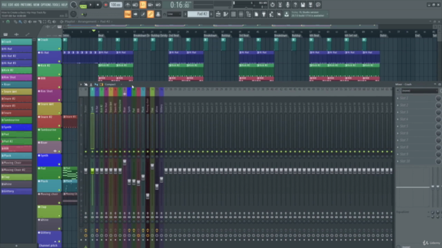Select the Crash pattern in picker

pyautogui.click(x=17, y=41)
